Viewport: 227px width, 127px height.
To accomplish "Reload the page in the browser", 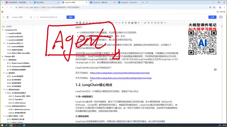I will (11, 7).
